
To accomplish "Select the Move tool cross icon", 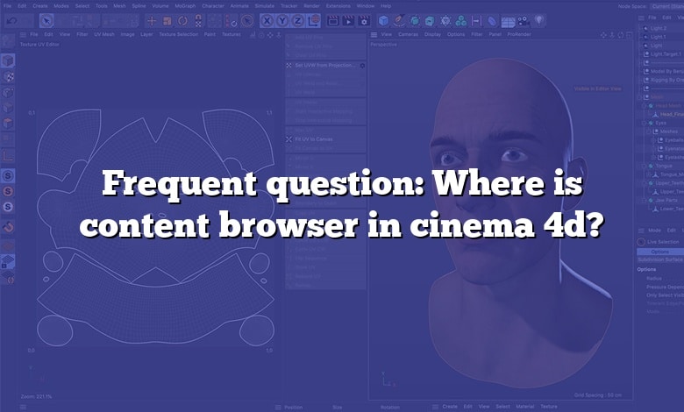I will (152, 20).
